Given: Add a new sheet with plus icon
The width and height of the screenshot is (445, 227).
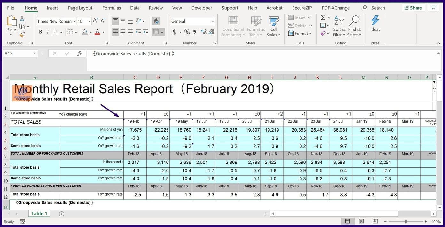Looking at the screenshot, I should tap(62, 214).
